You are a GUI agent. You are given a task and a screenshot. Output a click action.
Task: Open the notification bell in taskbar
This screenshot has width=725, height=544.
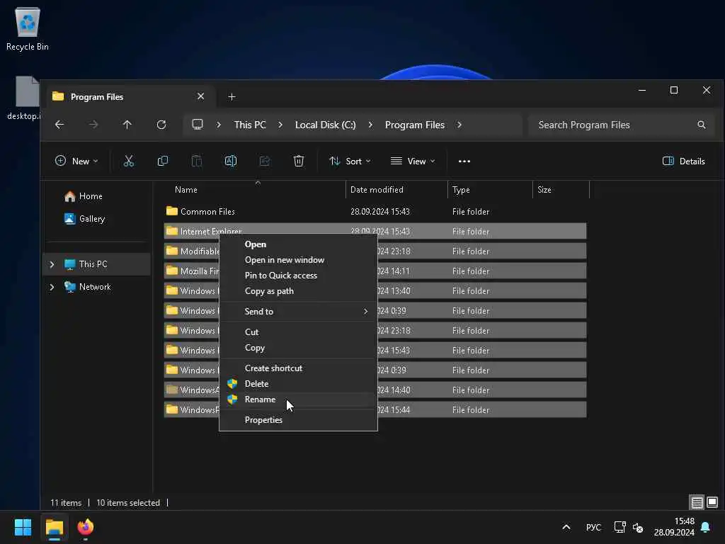[706, 527]
